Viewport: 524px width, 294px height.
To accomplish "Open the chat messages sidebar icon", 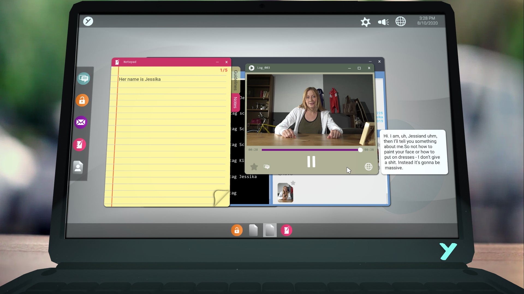I will click(x=84, y=79).
